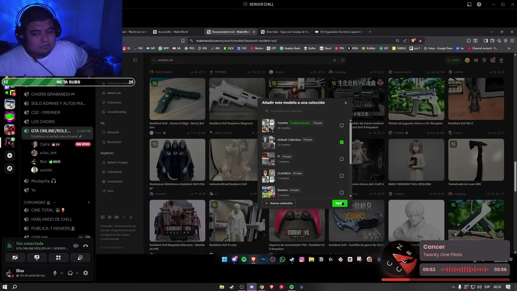Click the browser address bar URL
The image size is (517, 291).
[x=236, y=40]
